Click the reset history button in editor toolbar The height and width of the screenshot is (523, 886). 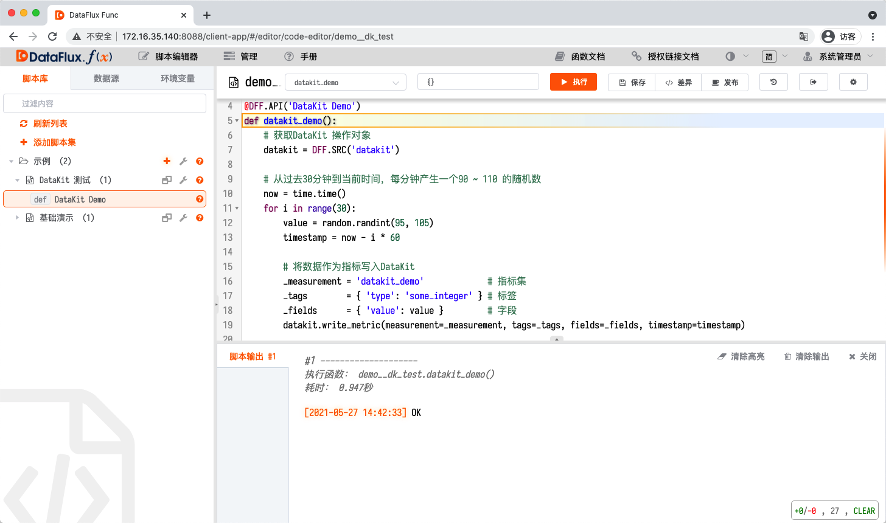773,82
